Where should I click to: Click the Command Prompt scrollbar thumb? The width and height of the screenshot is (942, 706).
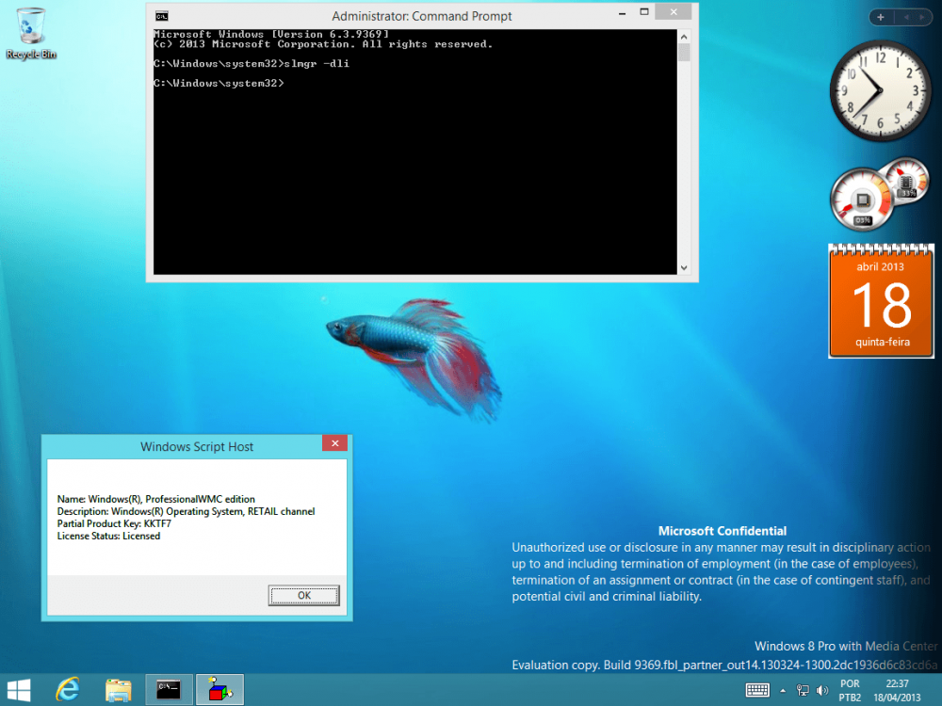tap(684, 52)
